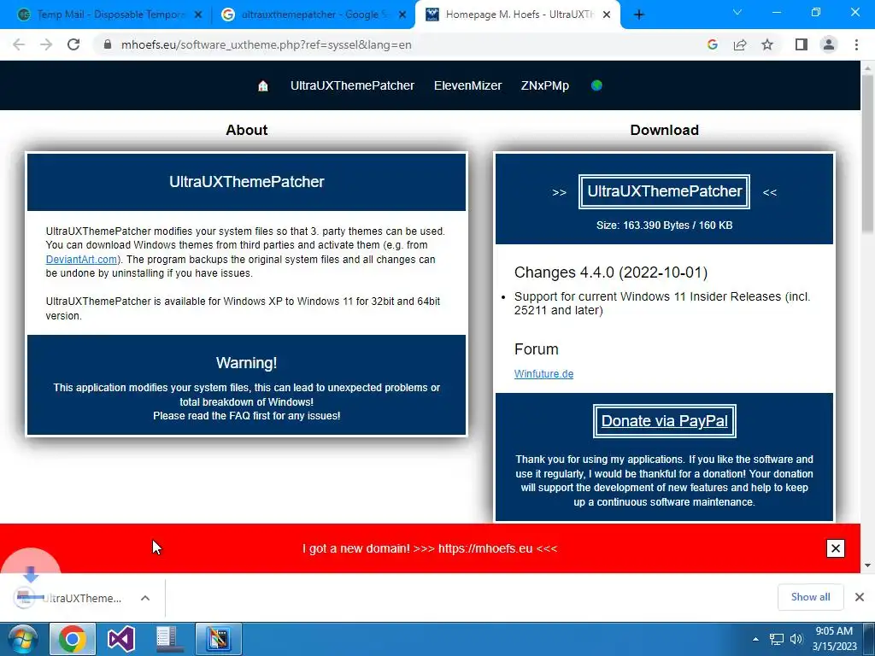Visit the Winfuture.de forum link
Viewport: 875px width, 656px height.
coord(543,374)
